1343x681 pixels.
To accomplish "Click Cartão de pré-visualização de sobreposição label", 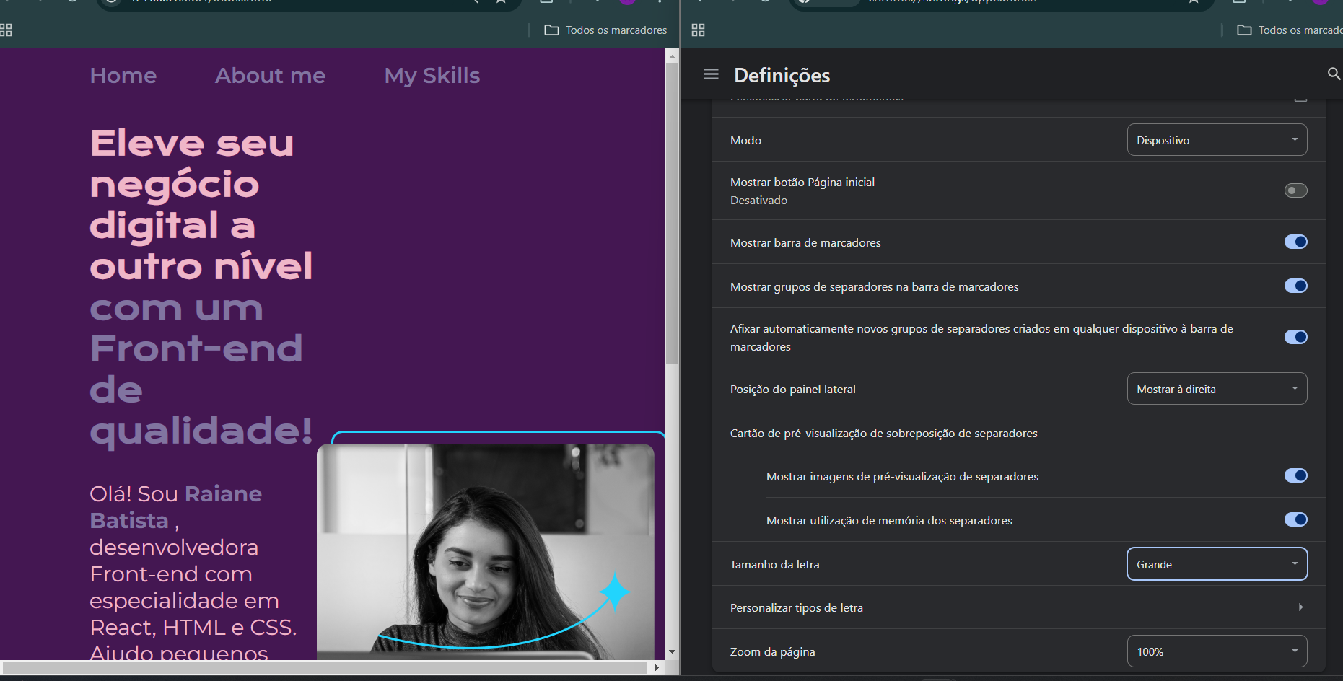I will click(x=883, y=433).
